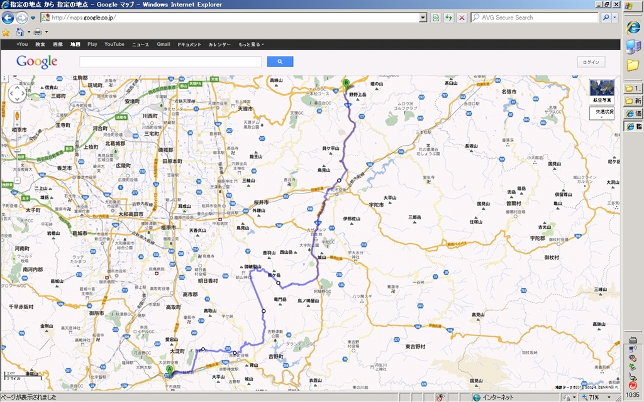
Task: Open Favorites with the star icon
Action: (x=6, y=32)
